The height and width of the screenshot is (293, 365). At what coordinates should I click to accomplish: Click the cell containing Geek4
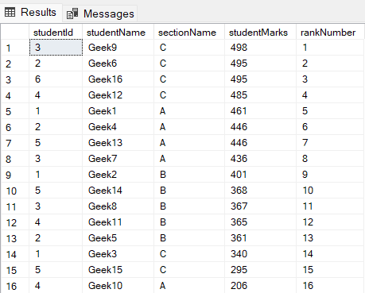pos(118,127)
